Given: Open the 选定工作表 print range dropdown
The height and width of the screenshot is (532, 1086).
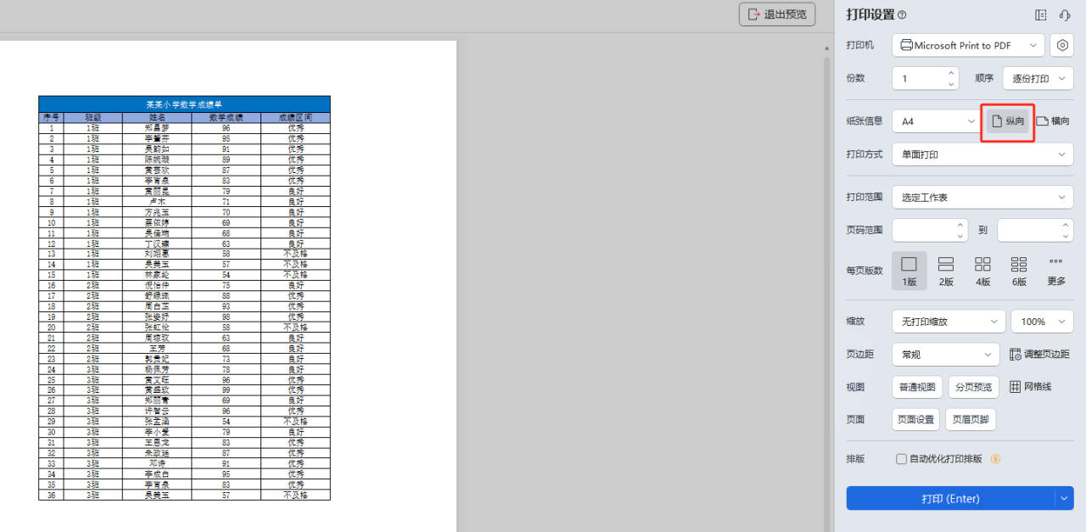Looking at the screenshot, I should [x=982, y=197].
